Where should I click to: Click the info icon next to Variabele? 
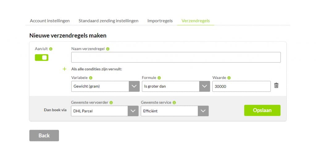pos(91,78)
